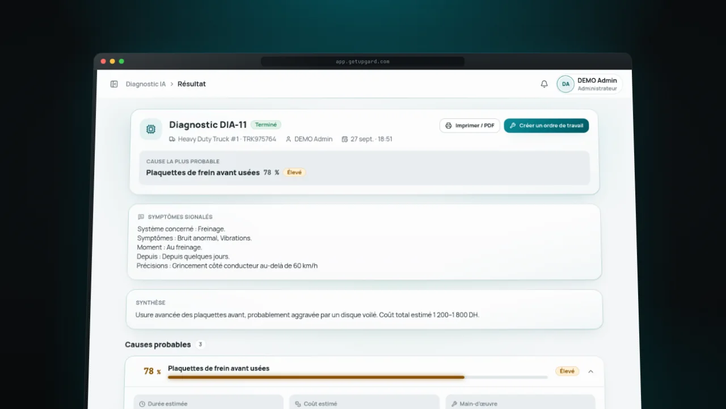Click the Causes probables heading
This screenshot has height=409, width=726.
[158, 344]
